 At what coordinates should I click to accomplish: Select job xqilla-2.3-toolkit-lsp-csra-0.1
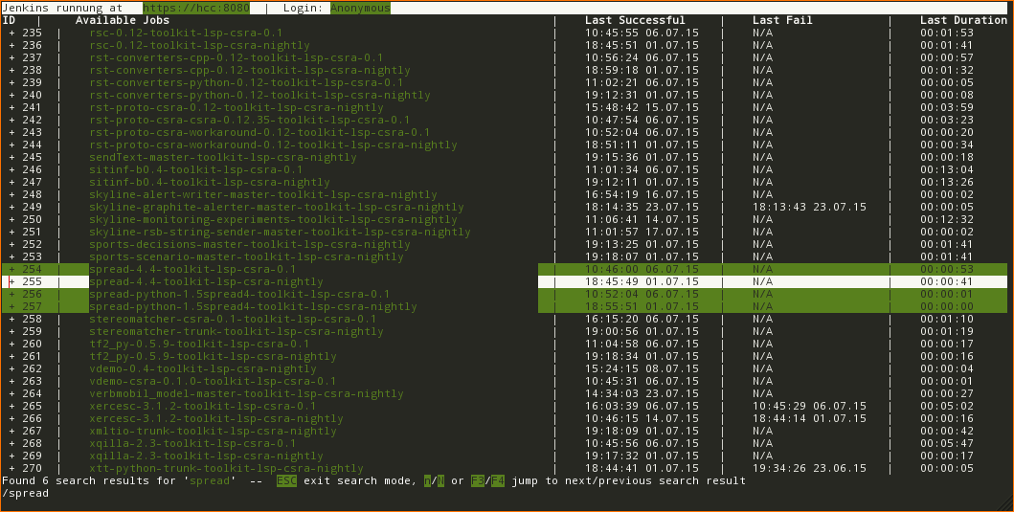point(192,444)
